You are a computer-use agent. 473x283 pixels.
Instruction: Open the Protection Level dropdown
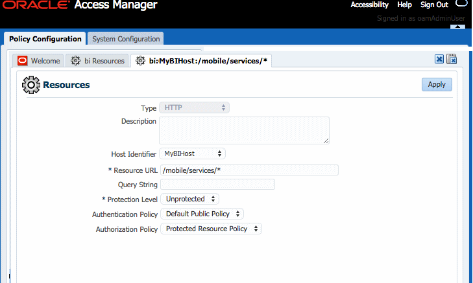[x=189, y=199]
